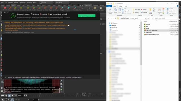Open Redshift Options shelf tool
This screenshot has width=181, height=101.
(10, 9)
